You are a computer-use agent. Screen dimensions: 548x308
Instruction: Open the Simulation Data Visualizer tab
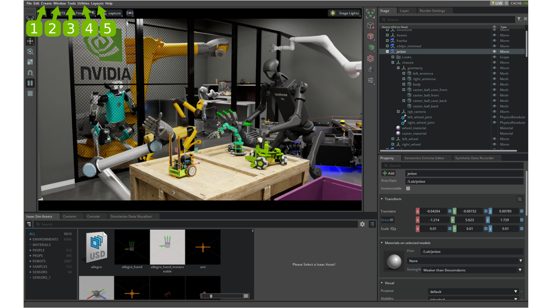[131, 216]
